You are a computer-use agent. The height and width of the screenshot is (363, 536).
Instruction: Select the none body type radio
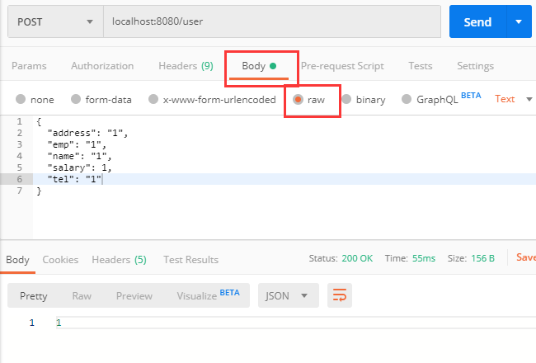(21, 99)
